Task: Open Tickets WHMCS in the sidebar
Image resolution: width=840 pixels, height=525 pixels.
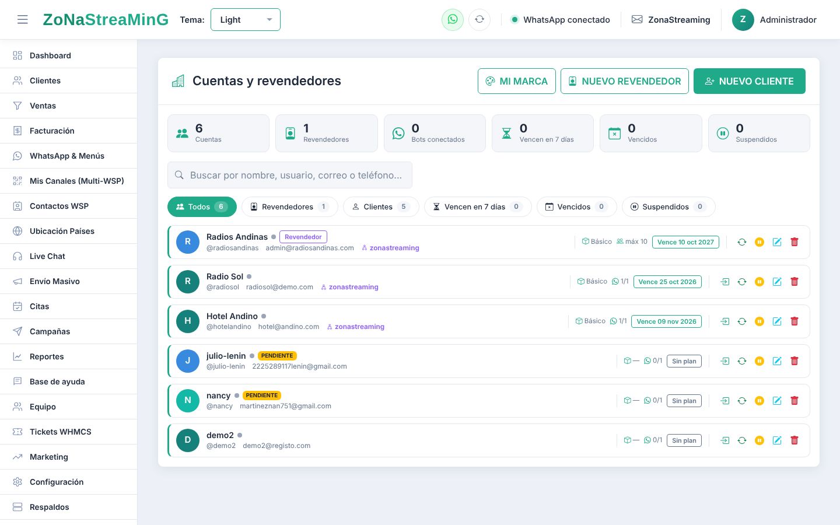Action: [x=69, y=432]
